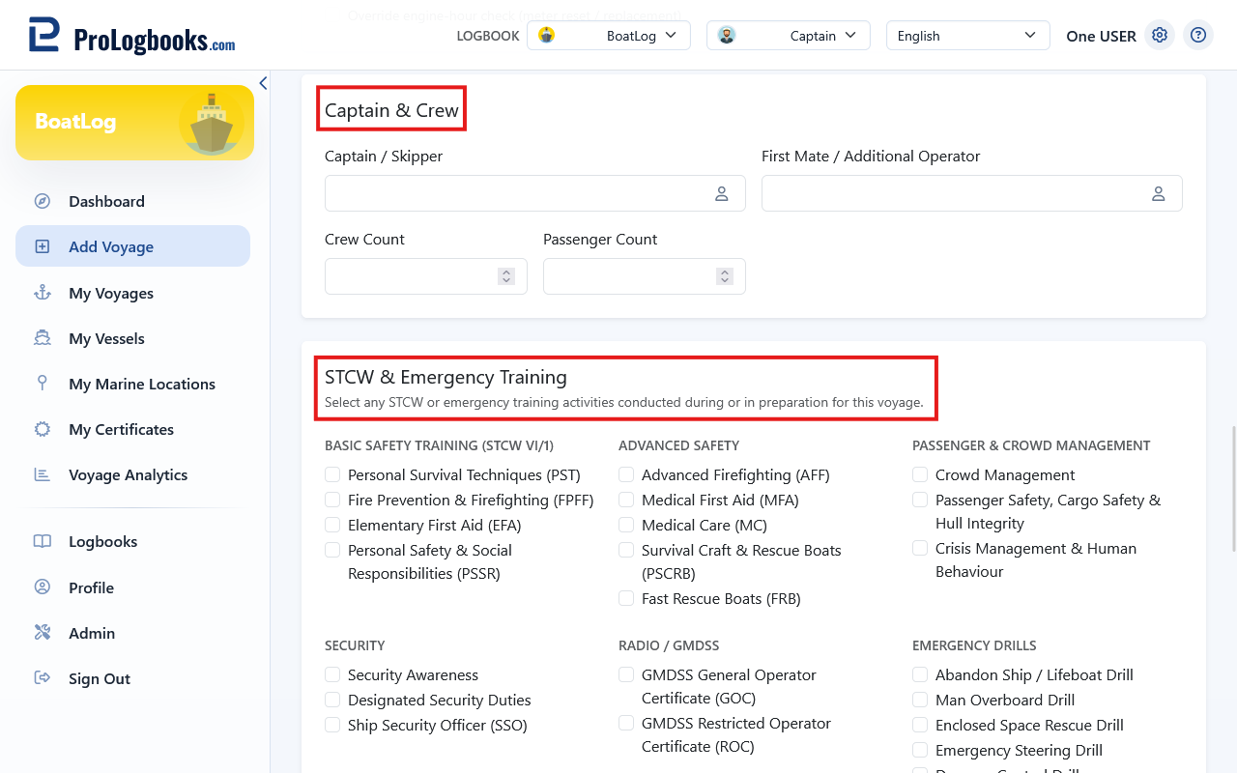Image resolution: width=1237 pixels, height=773 pixels.
Task: Check Passenger Safety, Cargo Safety & Hull Integrity
Action: (920, 500)
